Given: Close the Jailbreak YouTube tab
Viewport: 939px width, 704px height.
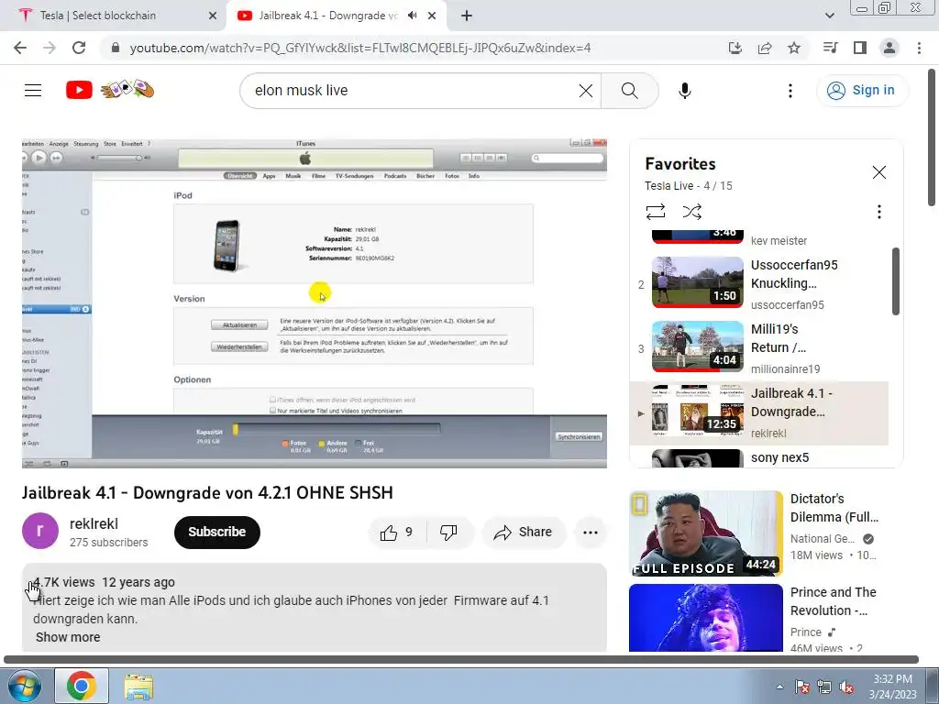Looking at the screenshot, I should click(x=432, y=16).
